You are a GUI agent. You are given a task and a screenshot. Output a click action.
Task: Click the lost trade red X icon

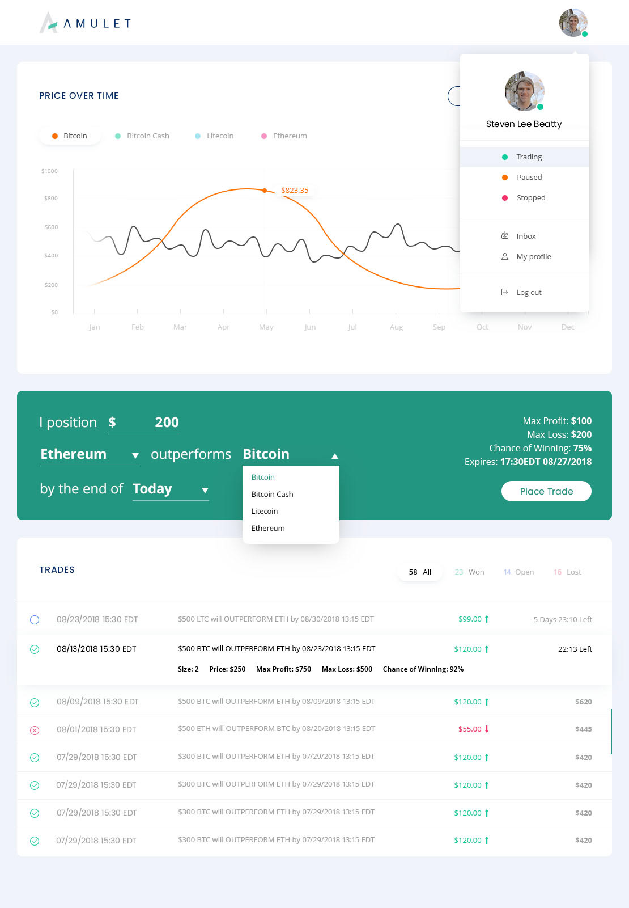click(x=35, y=730)
